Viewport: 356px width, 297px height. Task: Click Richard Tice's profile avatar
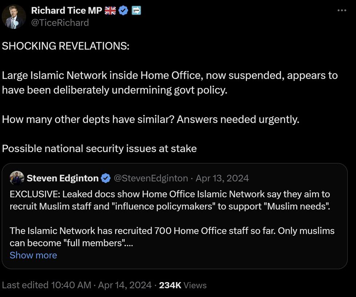(14, 17)
